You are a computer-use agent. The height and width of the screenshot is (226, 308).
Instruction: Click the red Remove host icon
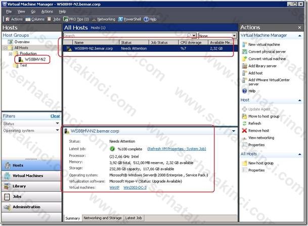[244, 131]
